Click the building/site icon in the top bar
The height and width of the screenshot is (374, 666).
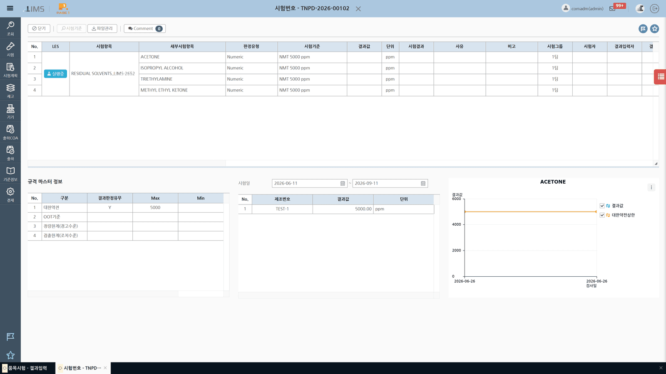click(x=640, y=8)
